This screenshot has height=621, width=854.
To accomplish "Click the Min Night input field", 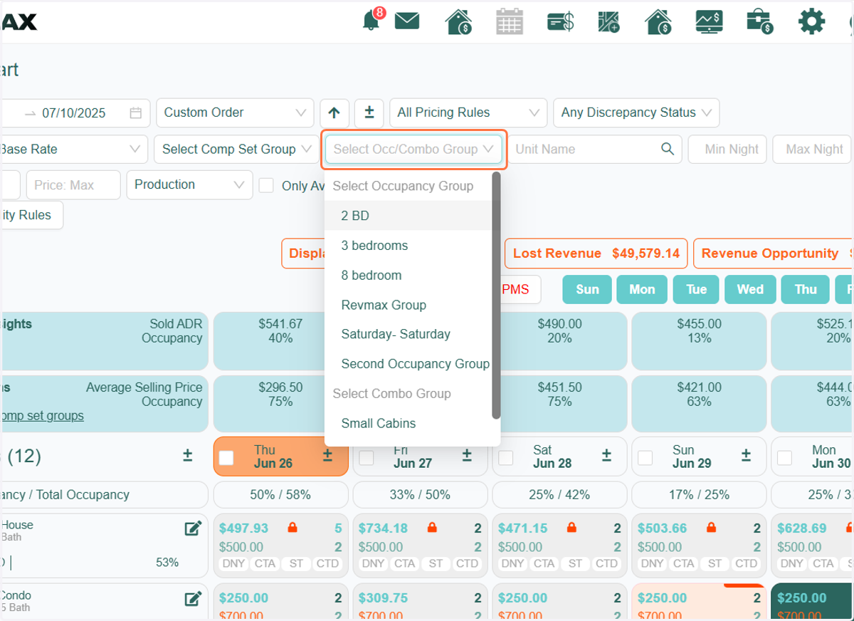I will [x=727, y=149].
